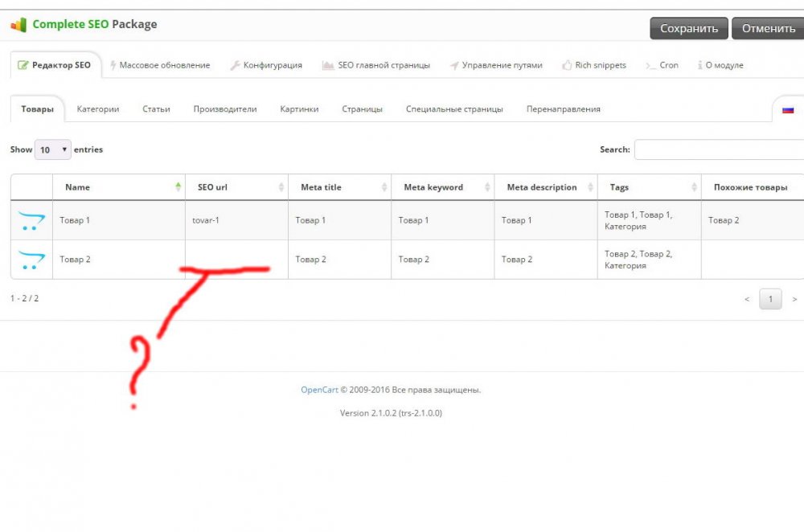Image resolution: width=804 pixels, height=532 pixels.
Task: Open the О модуле tab
Action: click(x=720, y=65)
